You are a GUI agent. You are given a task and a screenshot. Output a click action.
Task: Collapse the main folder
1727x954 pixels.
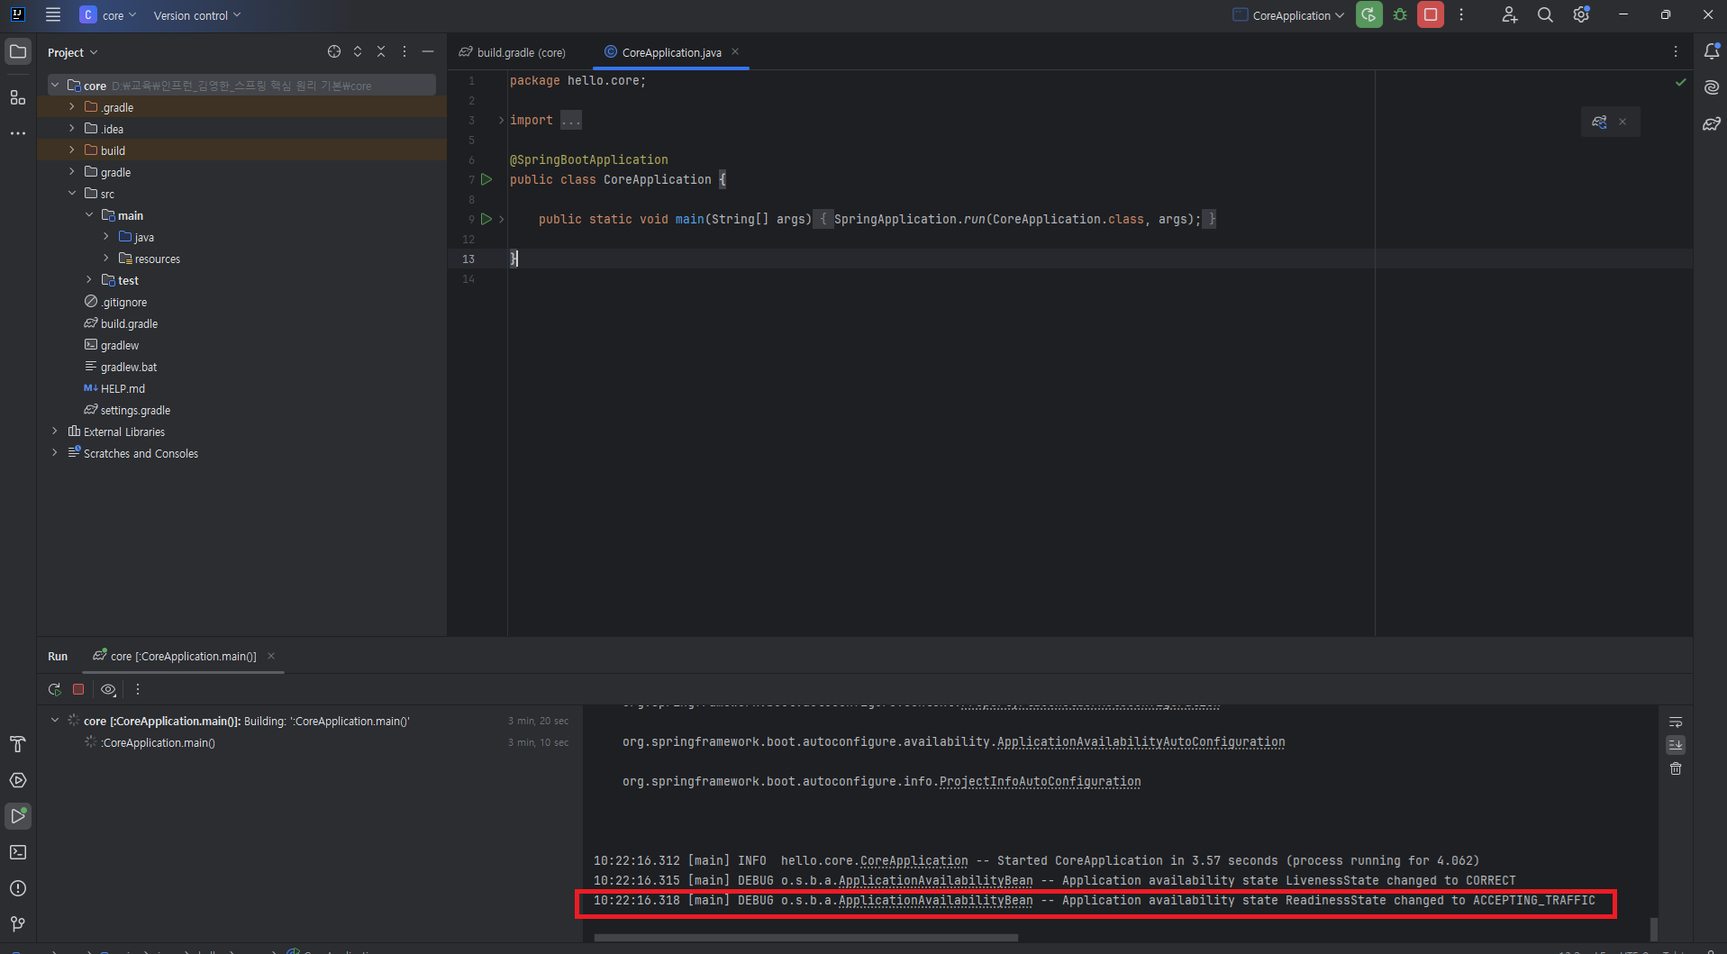coord(89,215)
